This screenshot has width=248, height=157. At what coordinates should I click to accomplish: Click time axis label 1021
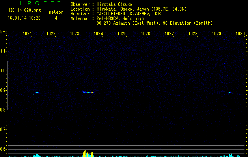click(x=27, y=34)
